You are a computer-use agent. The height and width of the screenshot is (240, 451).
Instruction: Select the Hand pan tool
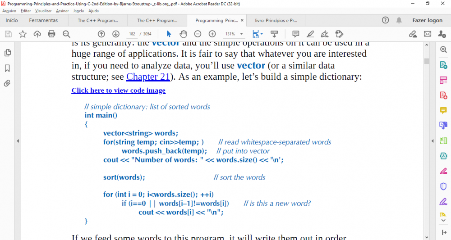pos(183,34)
